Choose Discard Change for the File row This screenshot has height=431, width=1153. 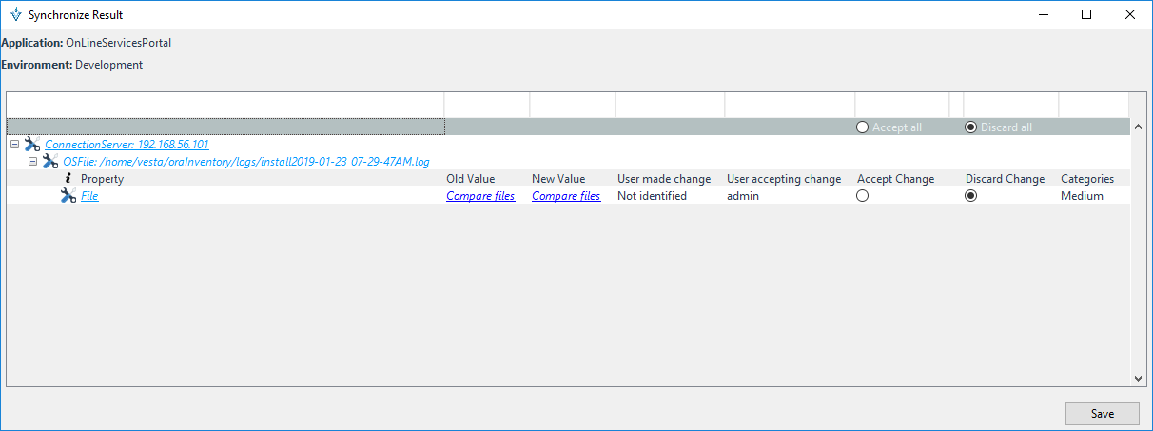970,196
